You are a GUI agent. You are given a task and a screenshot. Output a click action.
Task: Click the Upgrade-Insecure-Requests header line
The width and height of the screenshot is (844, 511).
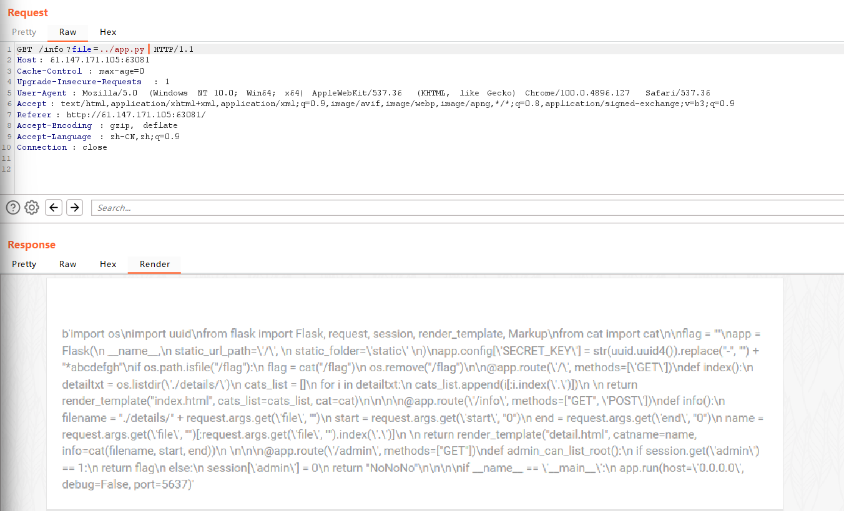point(93,82)
